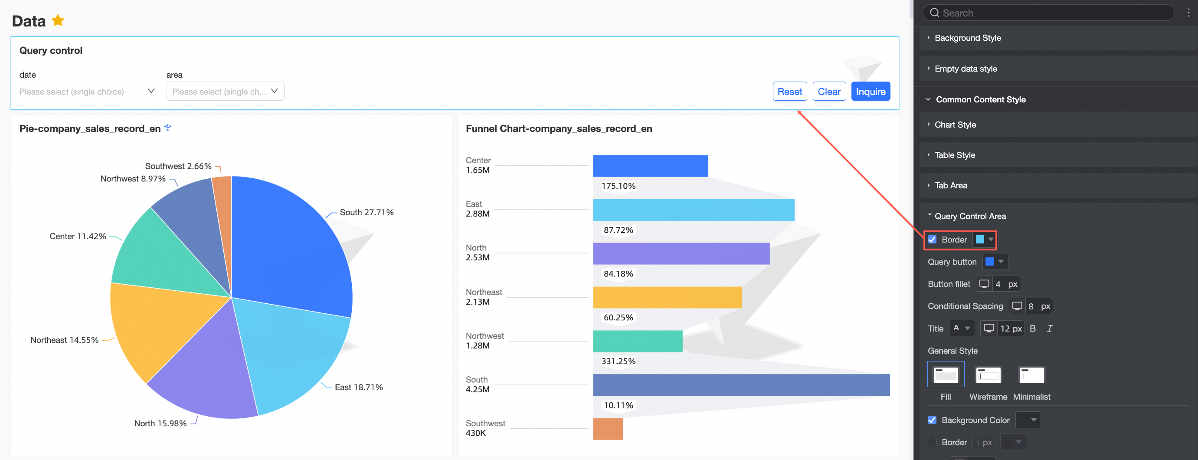The height and width of the screenshot is (460, 1198).
Task: Click the Title font size monitor icon
Action: [x=989, y=329]
